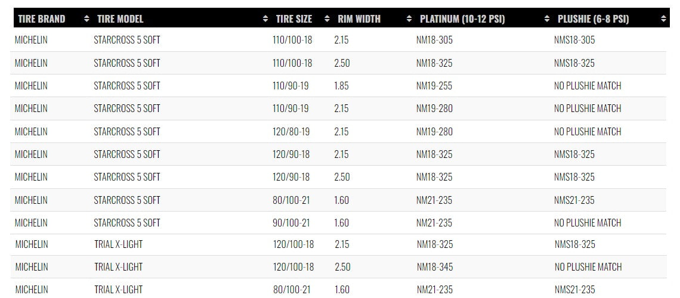Click the NM18-345 platinum cell
The height and width of the screenshot is (298, 680).
tap(435, 267)
